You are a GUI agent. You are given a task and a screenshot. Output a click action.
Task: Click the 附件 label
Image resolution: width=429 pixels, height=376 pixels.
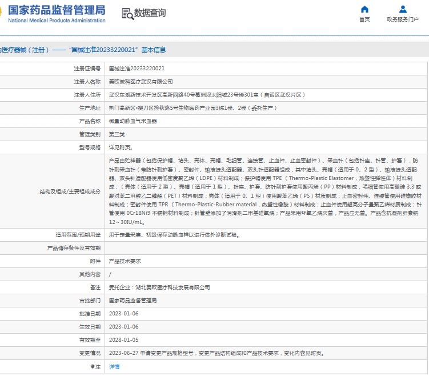click(95, 261)
